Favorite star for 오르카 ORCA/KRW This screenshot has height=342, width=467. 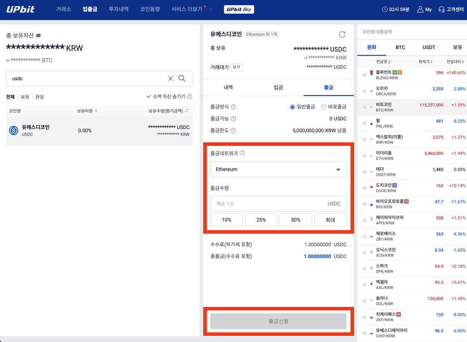coord(364,91)
